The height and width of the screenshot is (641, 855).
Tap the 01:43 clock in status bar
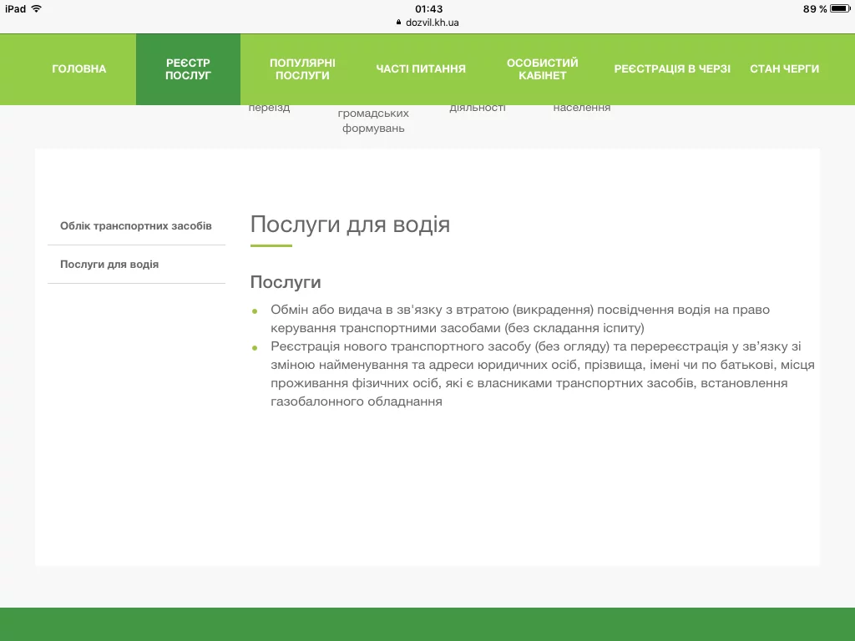click(x=428, y=9)
